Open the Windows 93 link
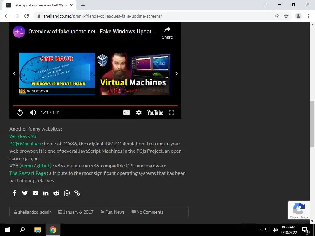Screen dimensions: 315x236 click(23, 136)
